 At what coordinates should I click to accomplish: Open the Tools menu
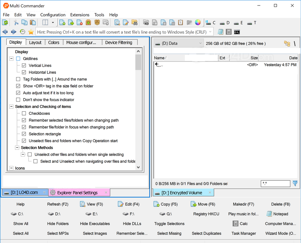[99, 15]
